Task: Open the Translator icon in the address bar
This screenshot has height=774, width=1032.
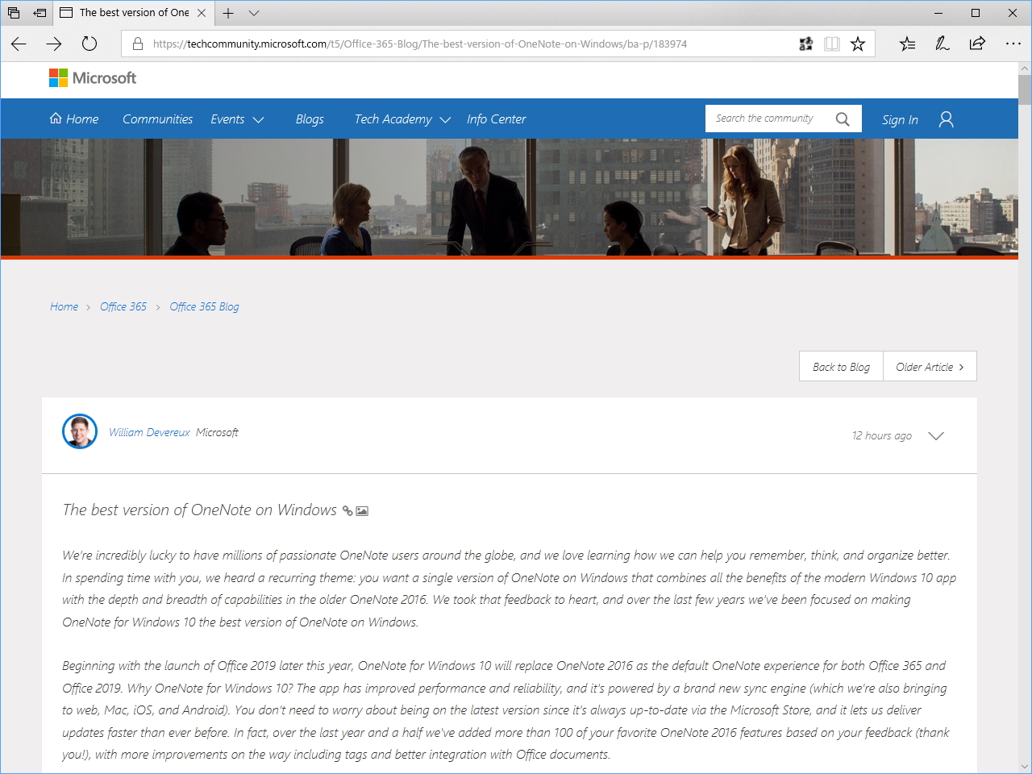Action: [805, 44]
